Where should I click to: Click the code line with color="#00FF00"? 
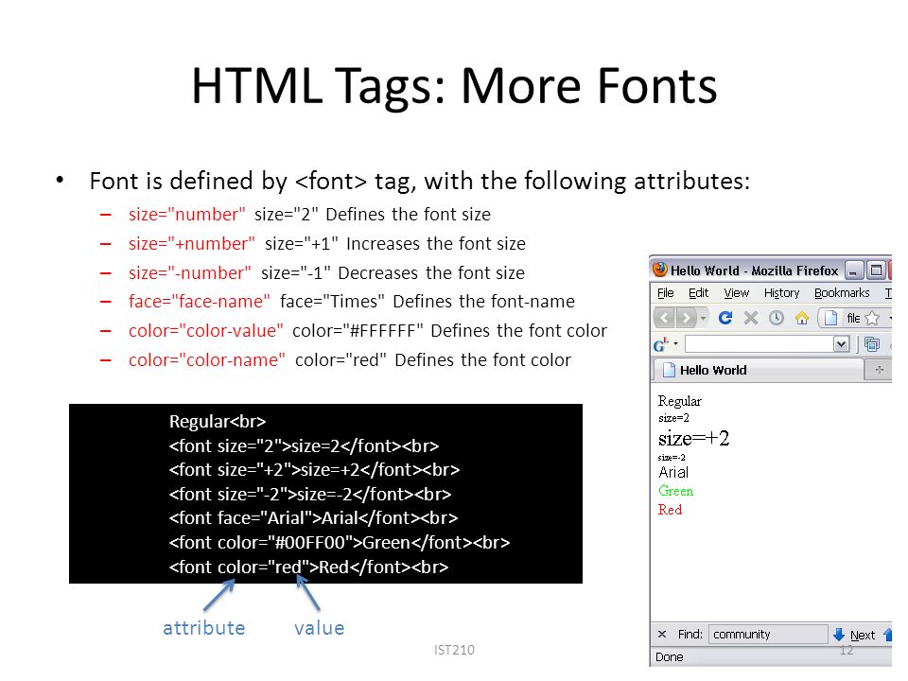point(340,543)
